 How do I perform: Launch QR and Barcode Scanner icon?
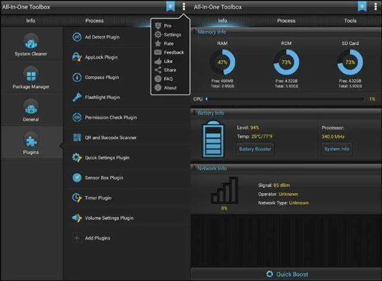tap(77, 137)
